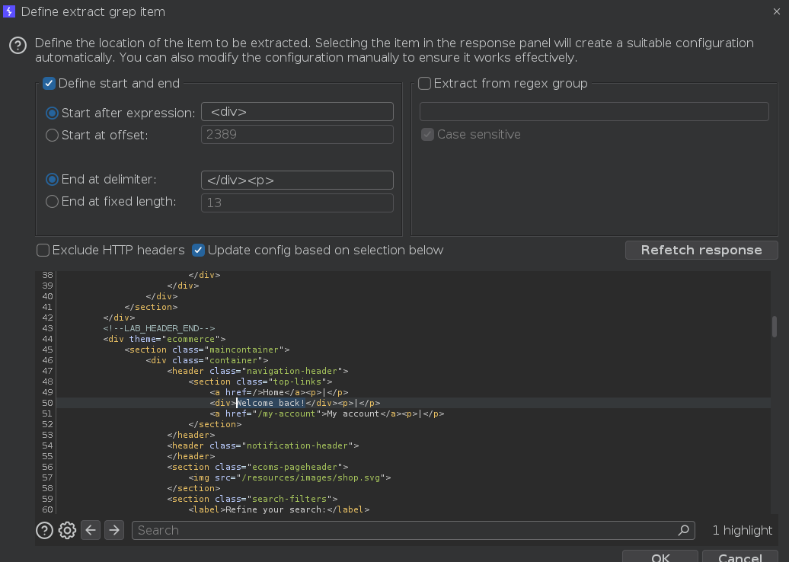
Task: Click the magnifier icon in search field
Action: click(683, 530)
